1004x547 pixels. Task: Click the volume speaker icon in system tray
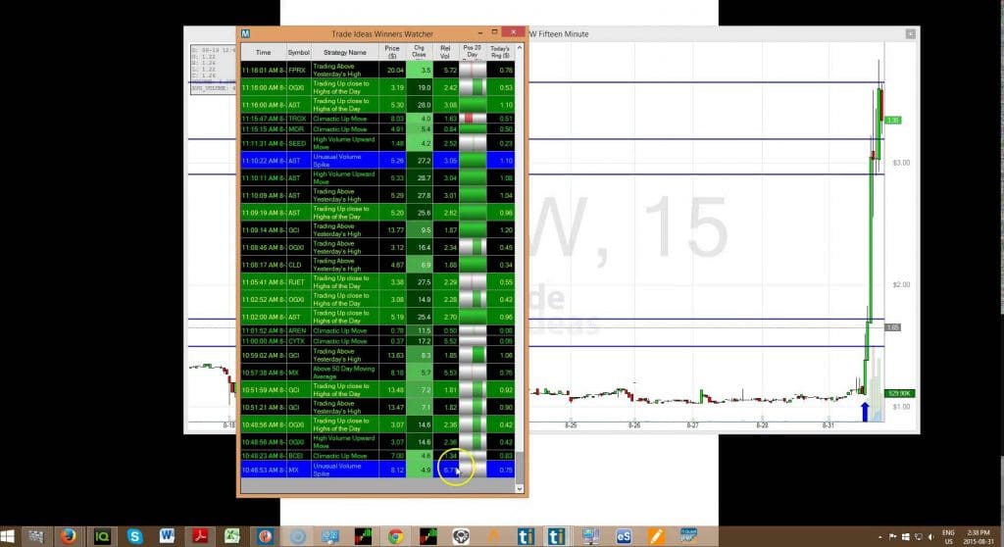pos(931,537)
